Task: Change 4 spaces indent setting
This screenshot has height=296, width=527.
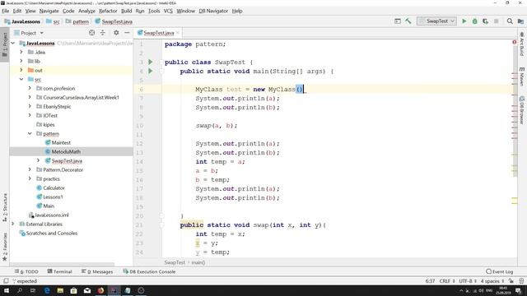Action: click(x=492, y=281)
